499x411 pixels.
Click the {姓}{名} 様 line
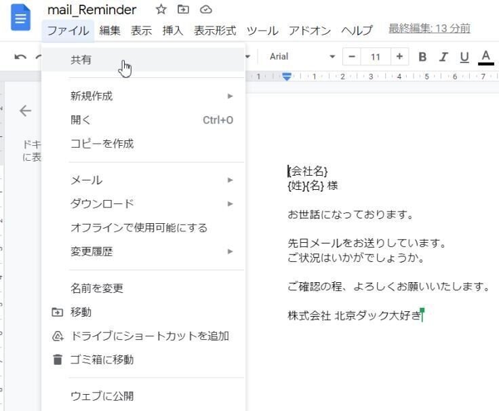[313, 186]
